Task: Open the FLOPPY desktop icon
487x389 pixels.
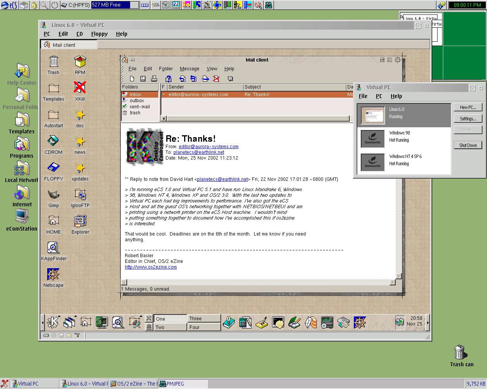Action: (x=53, y=171)
